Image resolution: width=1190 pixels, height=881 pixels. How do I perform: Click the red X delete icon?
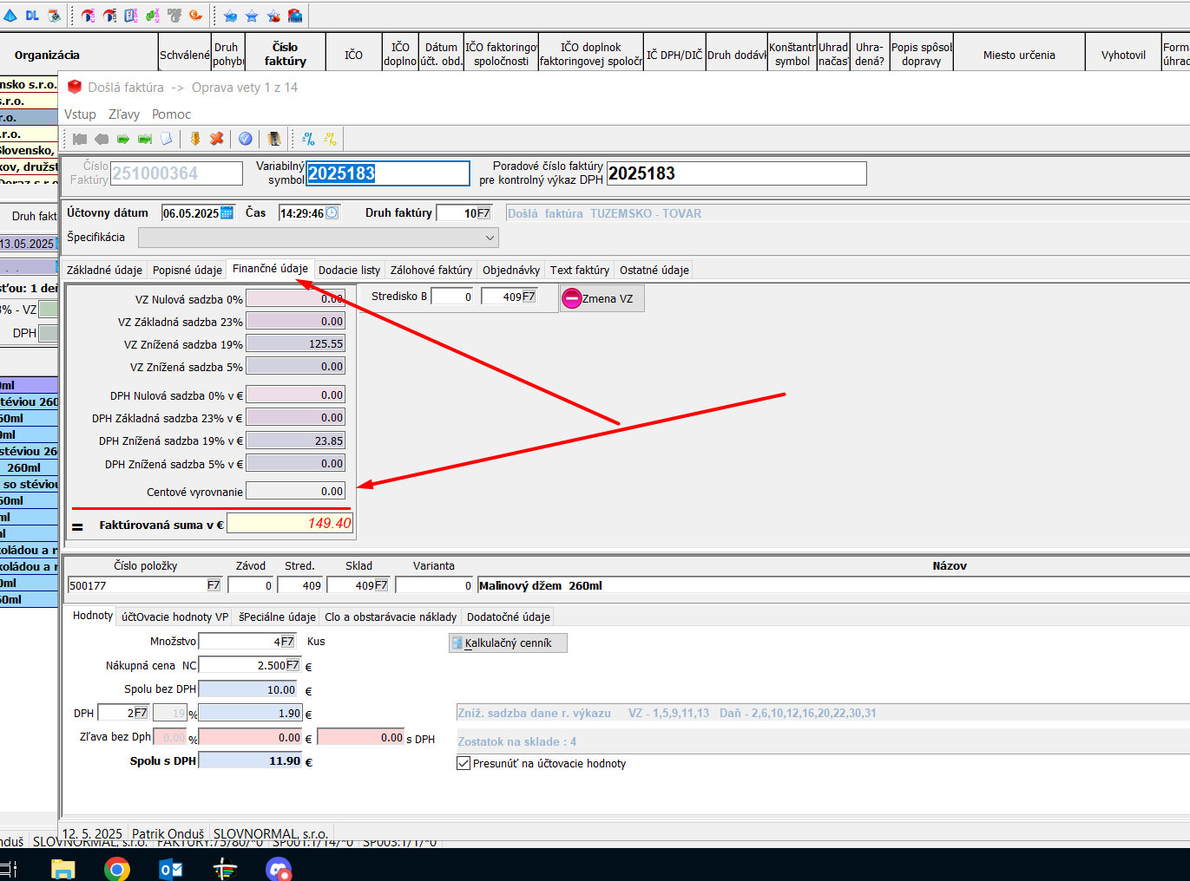point(217,139)
